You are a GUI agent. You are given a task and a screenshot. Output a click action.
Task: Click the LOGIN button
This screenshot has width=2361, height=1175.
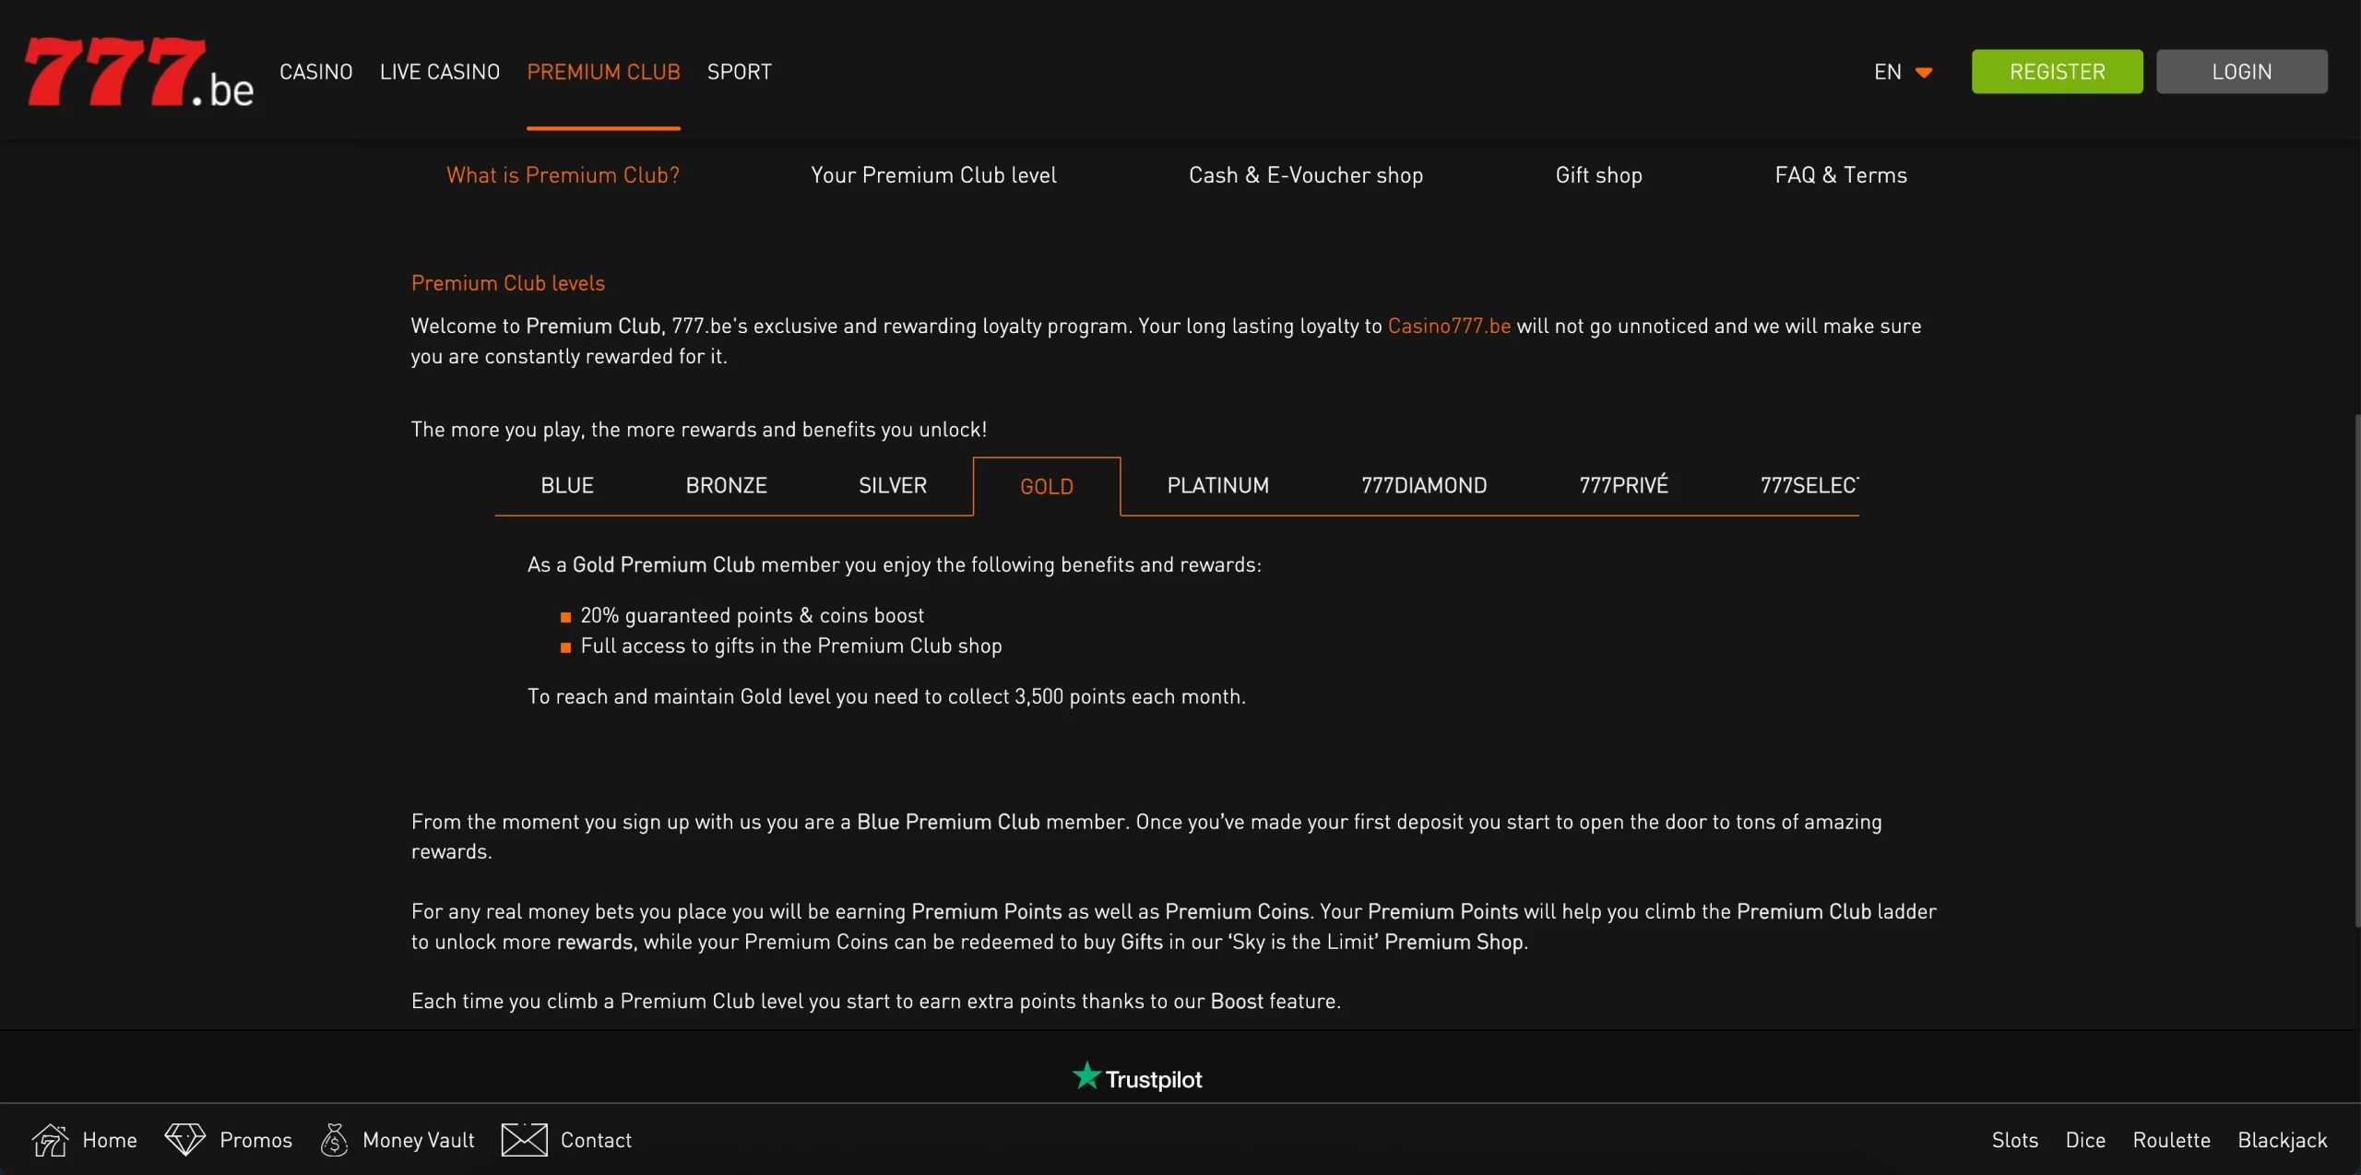tap(2241, 72)
